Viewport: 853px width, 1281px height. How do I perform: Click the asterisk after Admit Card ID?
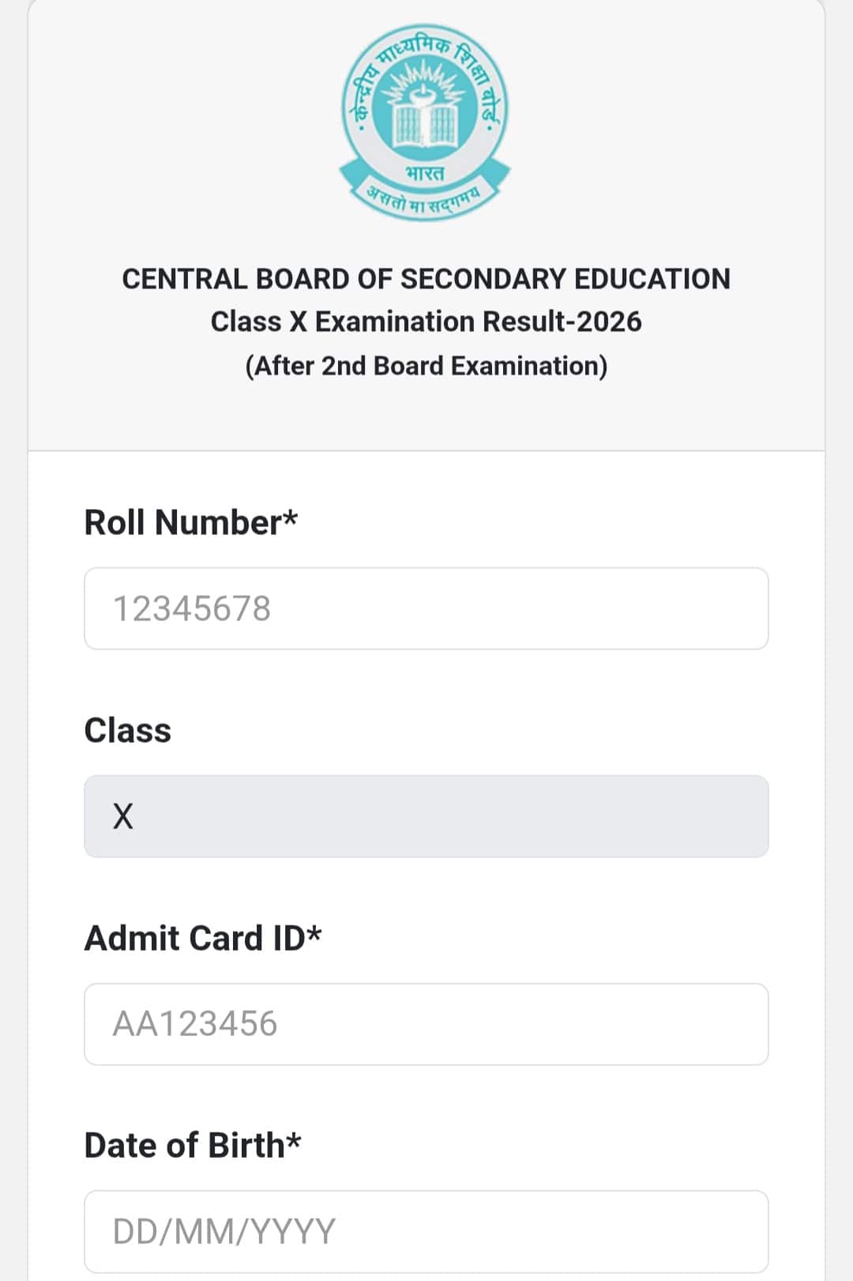coord(314,932)
